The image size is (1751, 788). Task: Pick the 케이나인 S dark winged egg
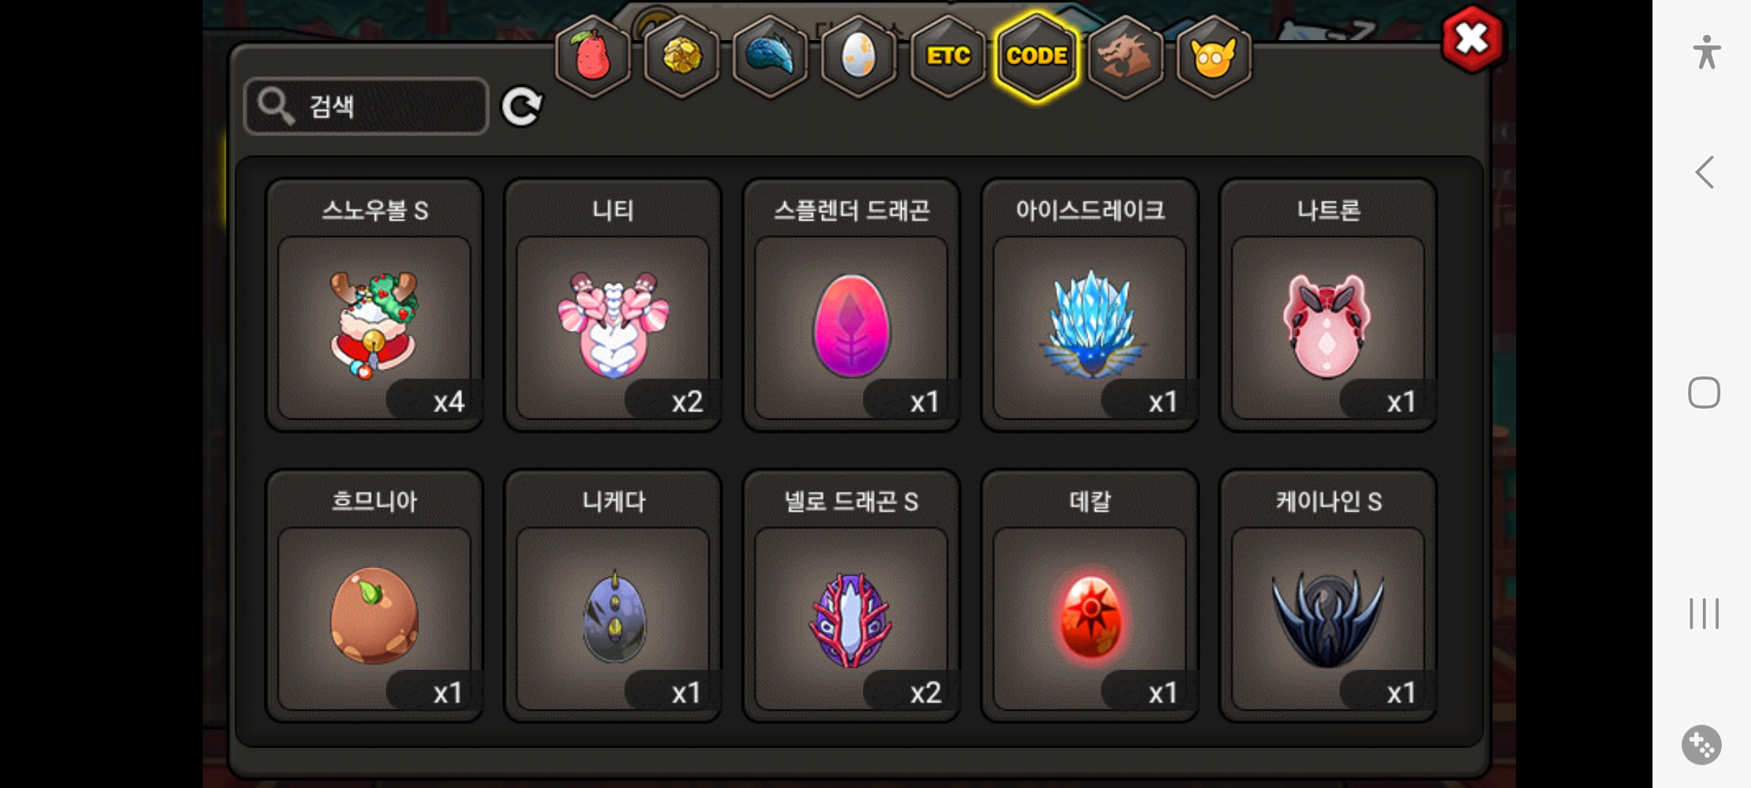[x=1329, y=596]
